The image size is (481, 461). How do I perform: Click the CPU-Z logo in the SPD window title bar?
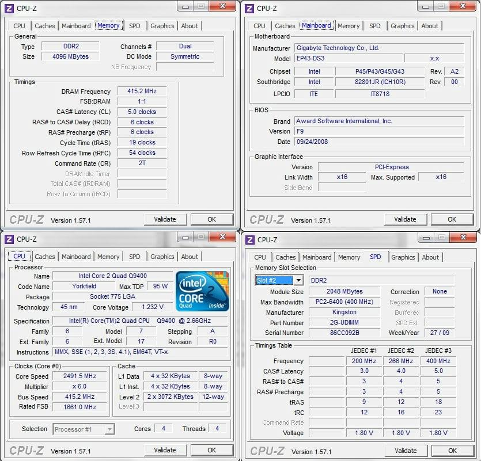click(x=250, y=240)
